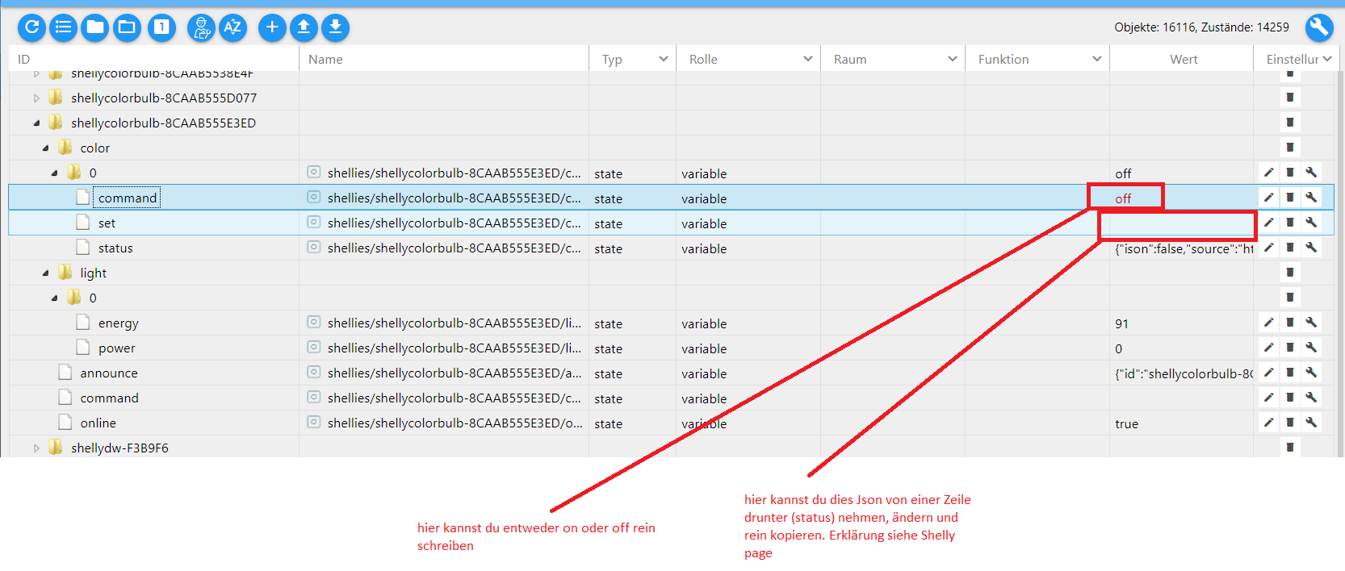Select the announce tree item

click(109, 373)
